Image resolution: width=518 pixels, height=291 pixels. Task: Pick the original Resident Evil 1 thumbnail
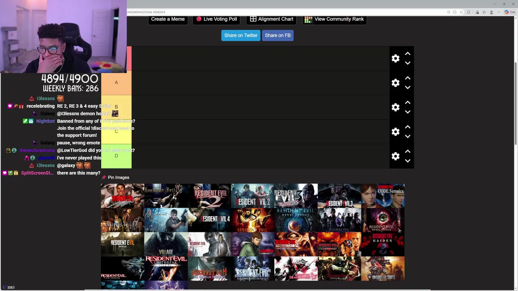click(x=123, y=196)
